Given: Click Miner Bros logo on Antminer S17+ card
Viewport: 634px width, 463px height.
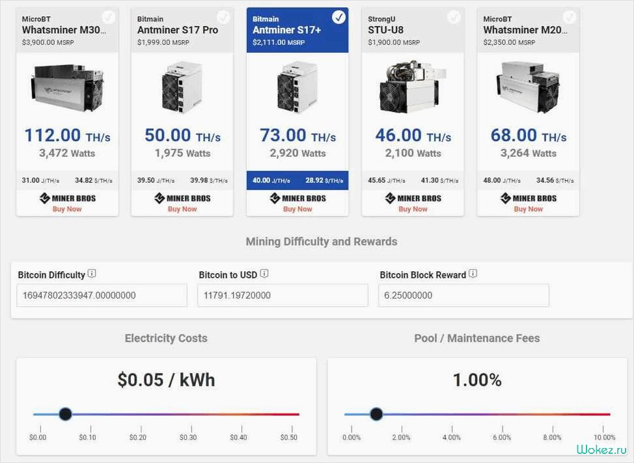Looking at the screenshot, I should tap(297, 198).
